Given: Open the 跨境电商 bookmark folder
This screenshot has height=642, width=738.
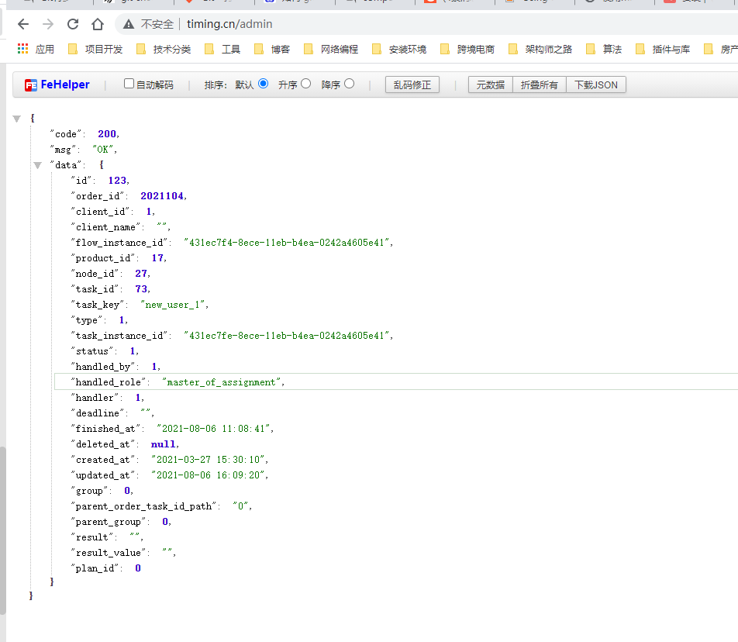Looking at the screenshot, I should pyautogui.click(x=467, y=49).
